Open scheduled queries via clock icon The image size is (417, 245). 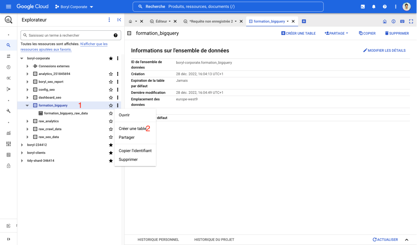pos(8,67)
